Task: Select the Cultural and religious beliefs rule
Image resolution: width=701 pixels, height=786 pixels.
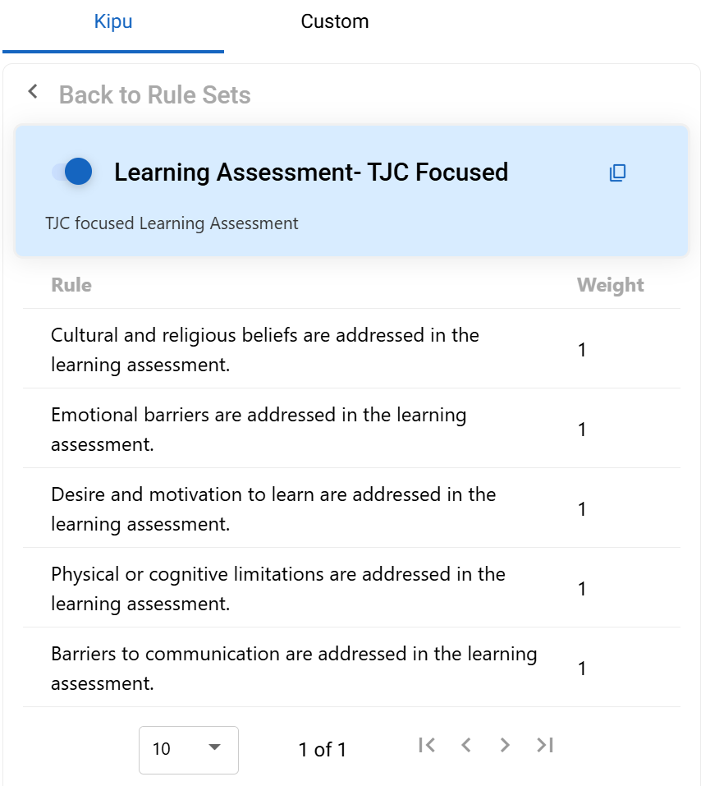Action: click(264, 349)
